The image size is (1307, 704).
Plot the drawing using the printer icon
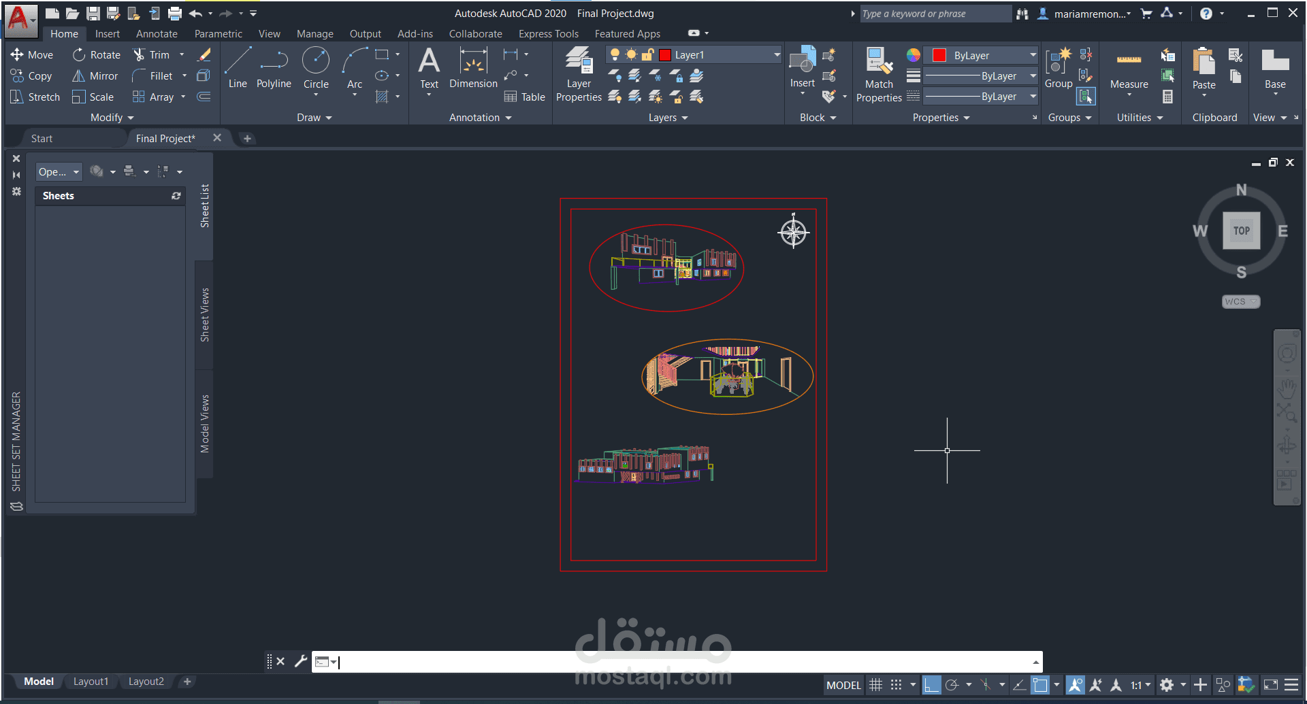pos(175,14)
